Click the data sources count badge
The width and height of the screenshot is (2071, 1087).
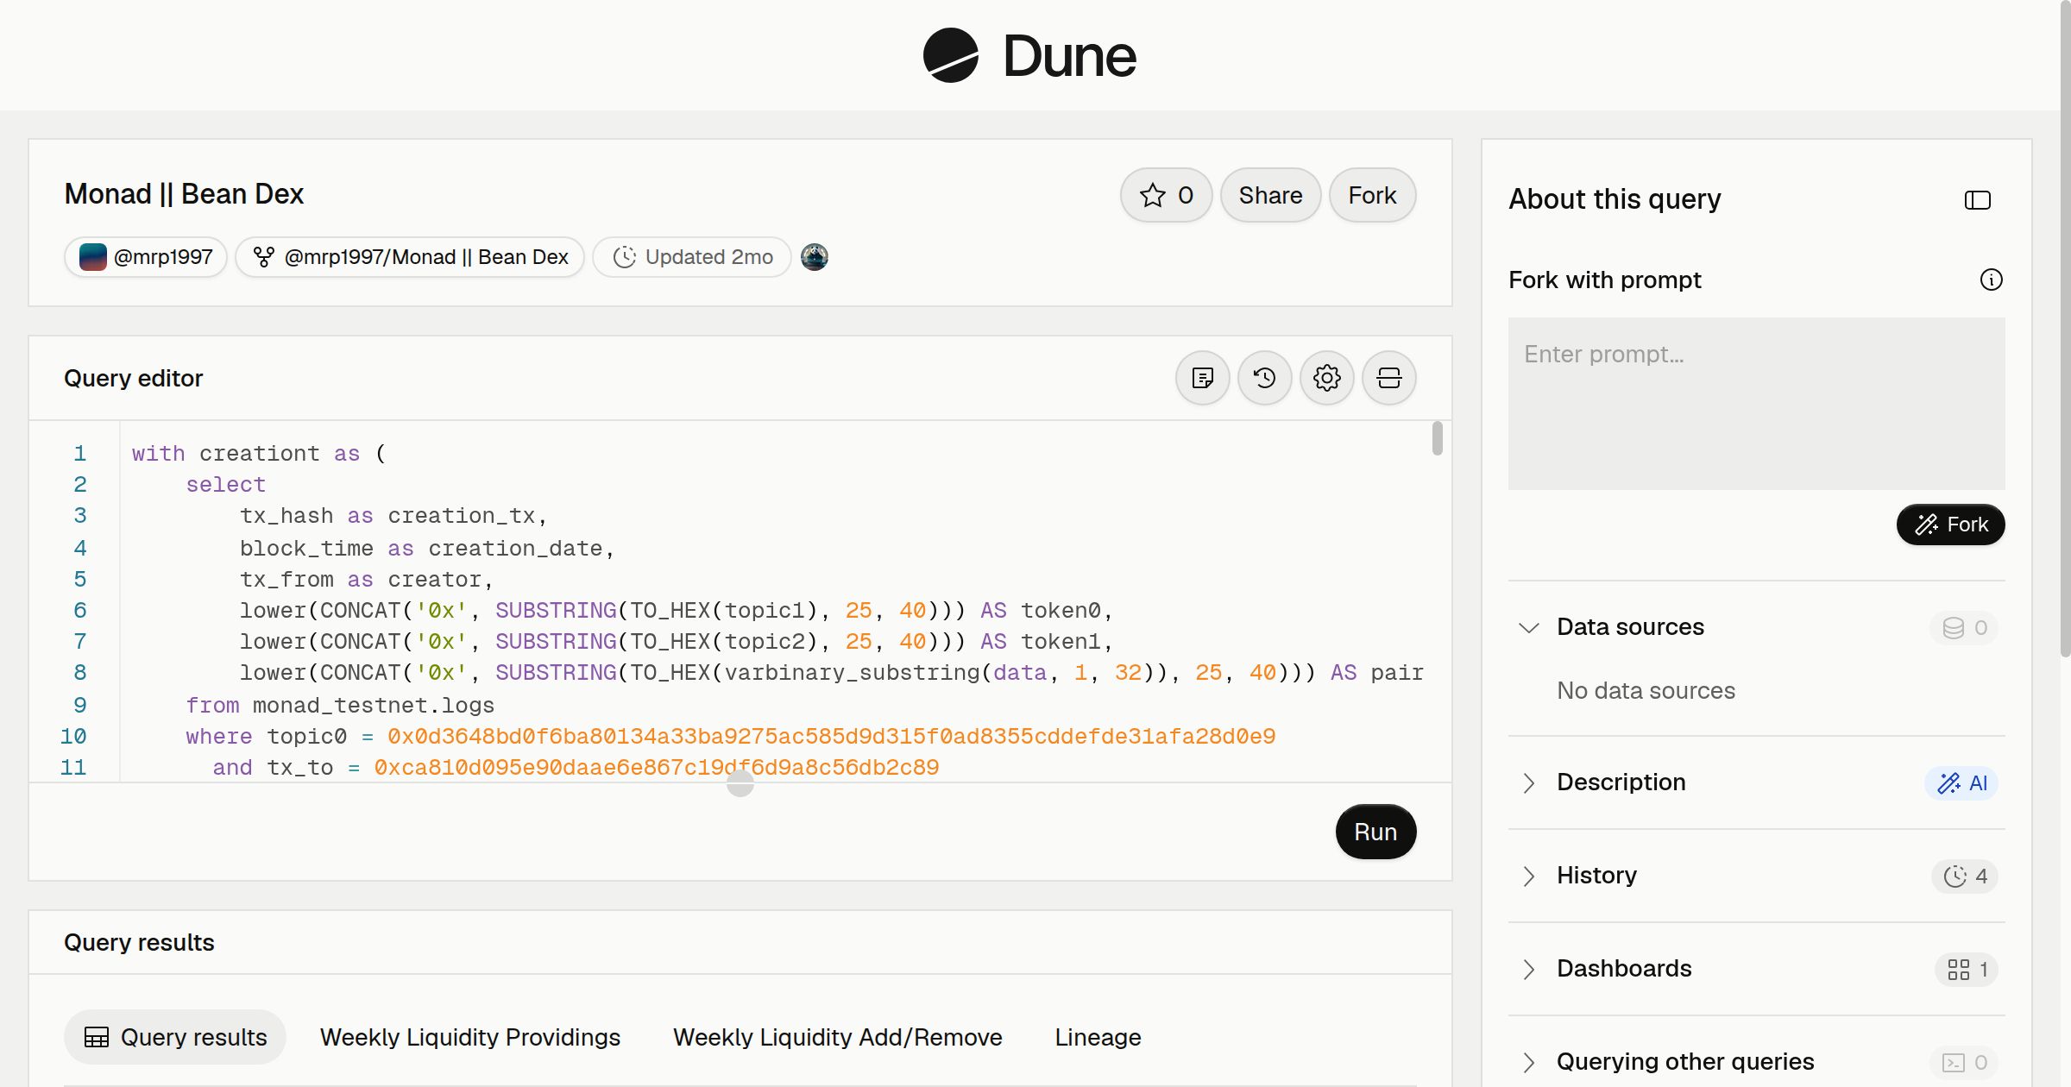point(1964,628)
